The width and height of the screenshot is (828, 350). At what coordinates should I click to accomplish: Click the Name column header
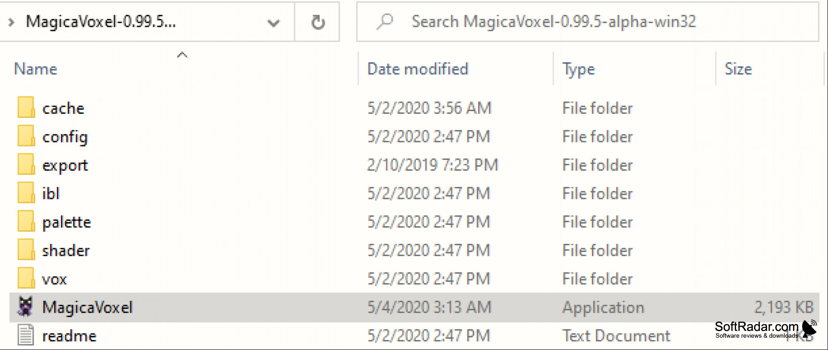tap(35, 69)
